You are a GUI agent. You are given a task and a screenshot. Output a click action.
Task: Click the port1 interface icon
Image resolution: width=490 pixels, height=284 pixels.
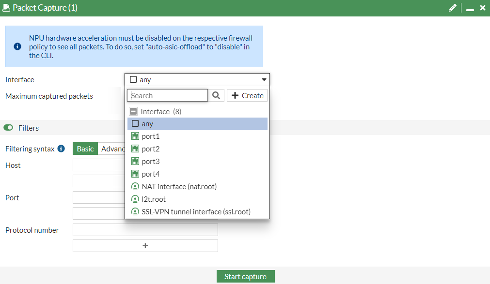(x=135, y=136)
